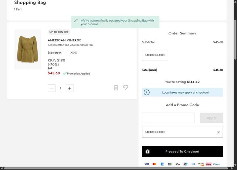Click the red $45.60 item price
The height and width of the screenshot is (170, 237).
(x=54, y=73)
